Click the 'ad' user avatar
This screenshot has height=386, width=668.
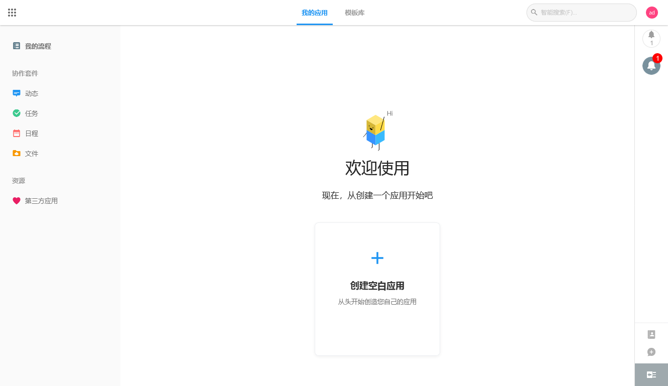pyautogui.click(x=651, y=13)
